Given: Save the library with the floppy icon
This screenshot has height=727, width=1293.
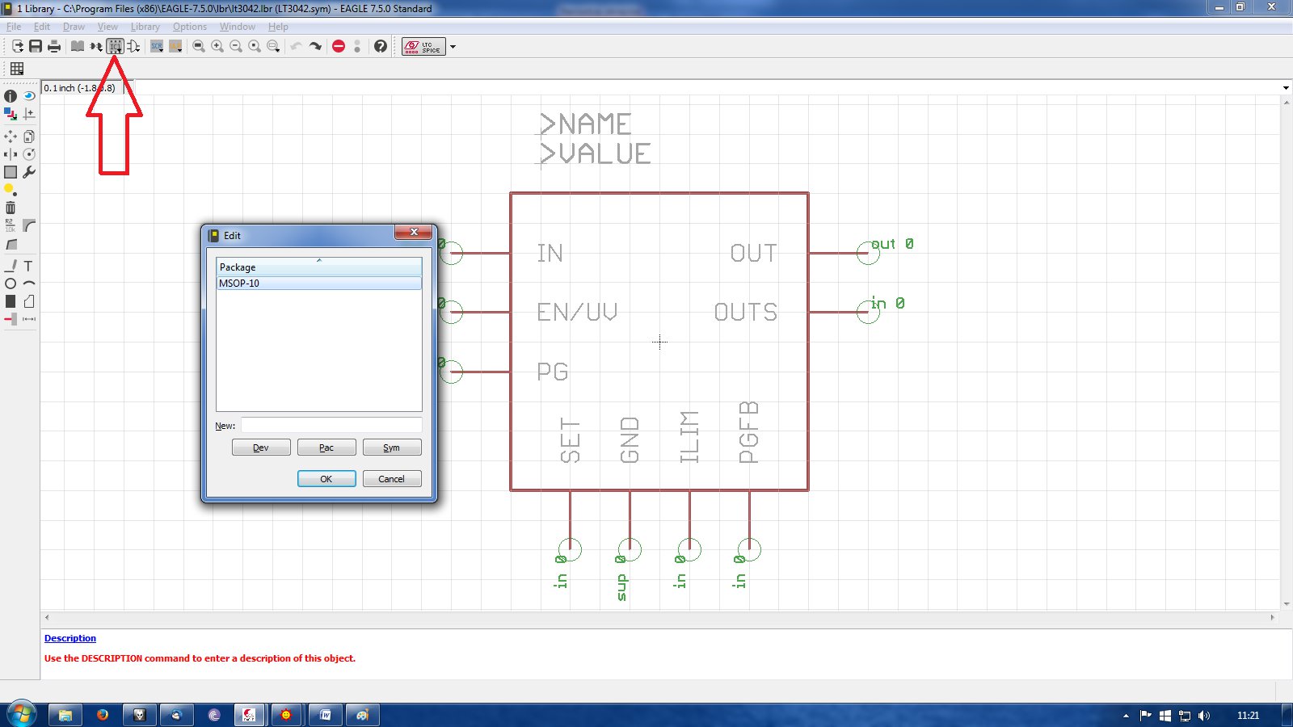Looking at the screenshot, I should 36,46.
